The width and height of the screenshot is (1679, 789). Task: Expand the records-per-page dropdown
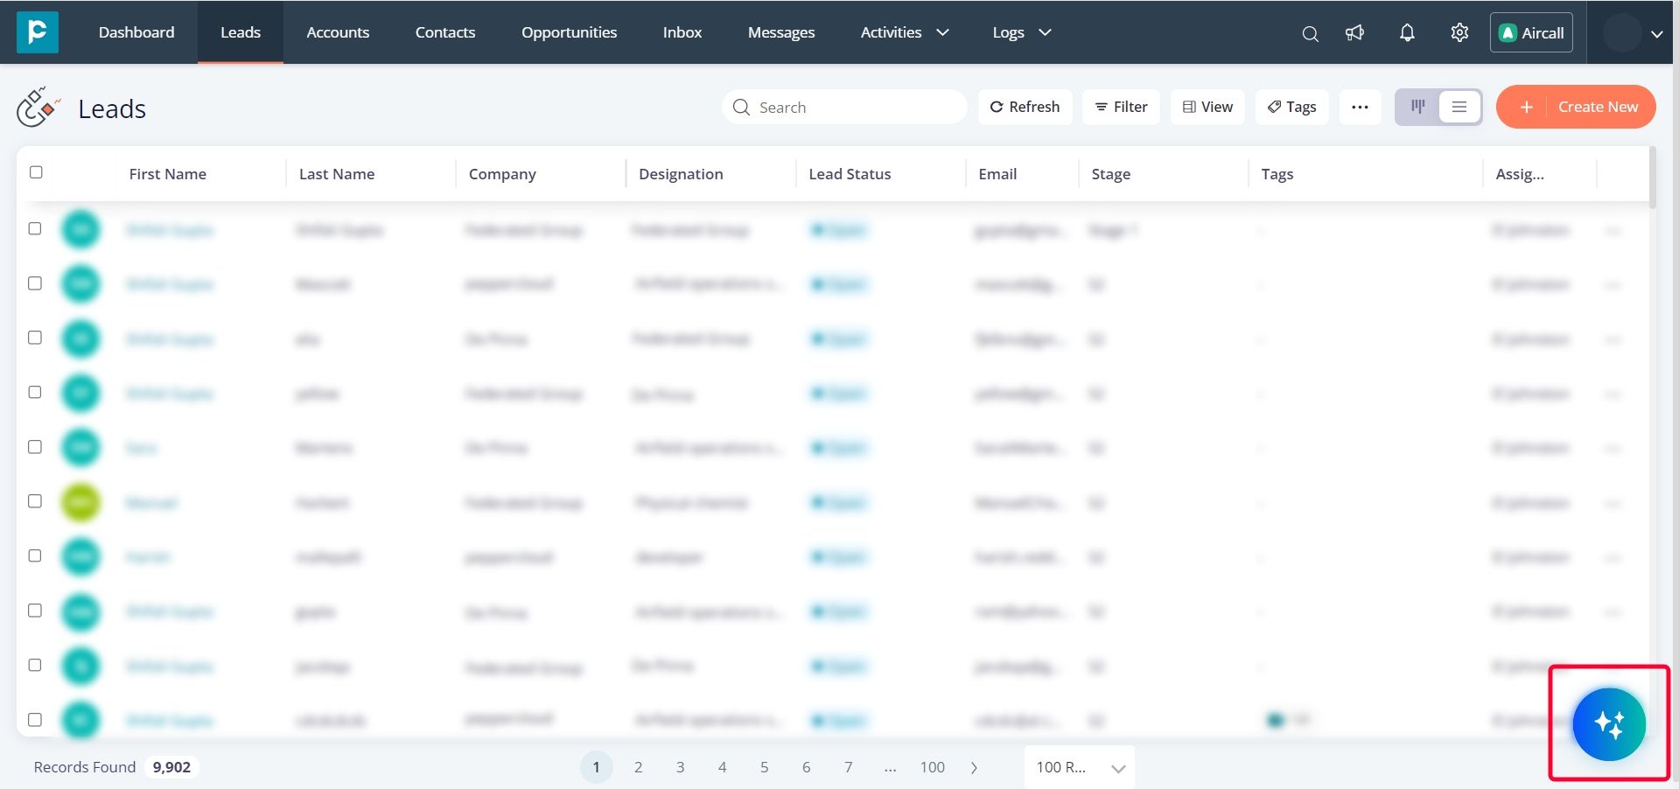[1080, 767]
